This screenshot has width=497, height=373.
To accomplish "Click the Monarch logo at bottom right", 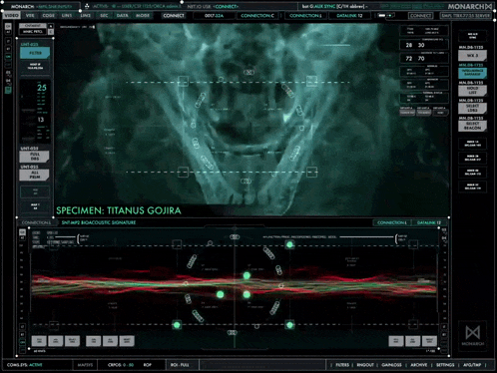I will pos(472,335).
